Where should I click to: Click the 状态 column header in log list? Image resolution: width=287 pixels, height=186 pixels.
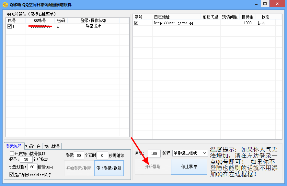(265, 17)
